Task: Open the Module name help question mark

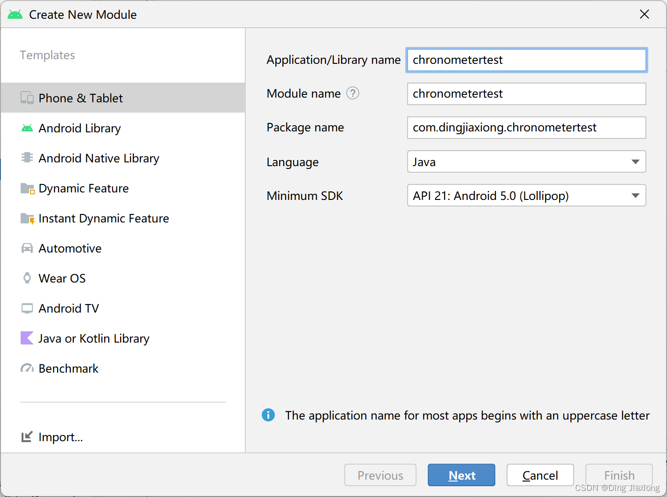Action: click(x=353, y=93)
